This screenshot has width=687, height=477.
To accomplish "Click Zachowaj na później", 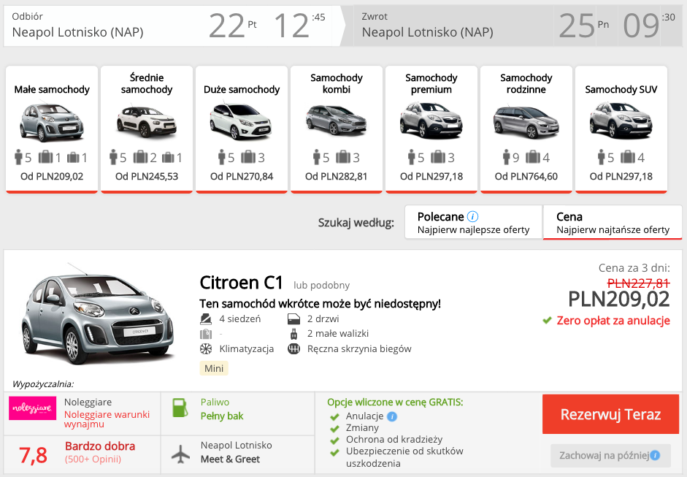I will 604,455.
